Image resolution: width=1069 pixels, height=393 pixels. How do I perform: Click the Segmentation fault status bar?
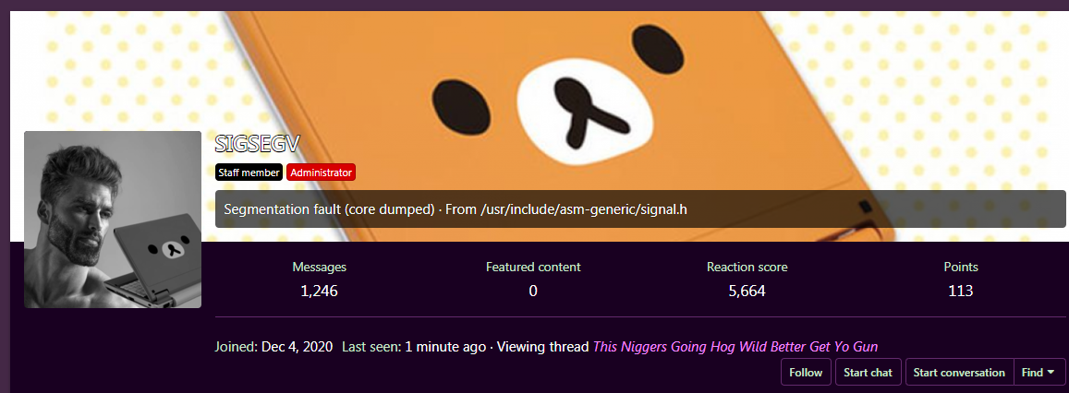[x=640, y=209]
